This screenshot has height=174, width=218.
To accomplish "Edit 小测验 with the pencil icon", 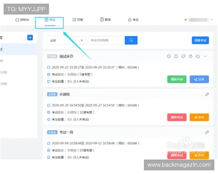I will coord(207,94).
